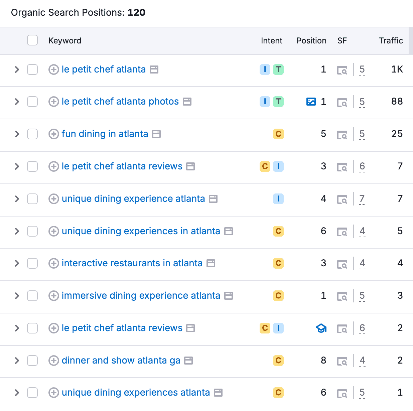The height and width of the screenshot is (411, 413).
Task: Click SF count 5 for 'le petit chef atlanta'
Action: pyautogui.click(x=362, y=70)
